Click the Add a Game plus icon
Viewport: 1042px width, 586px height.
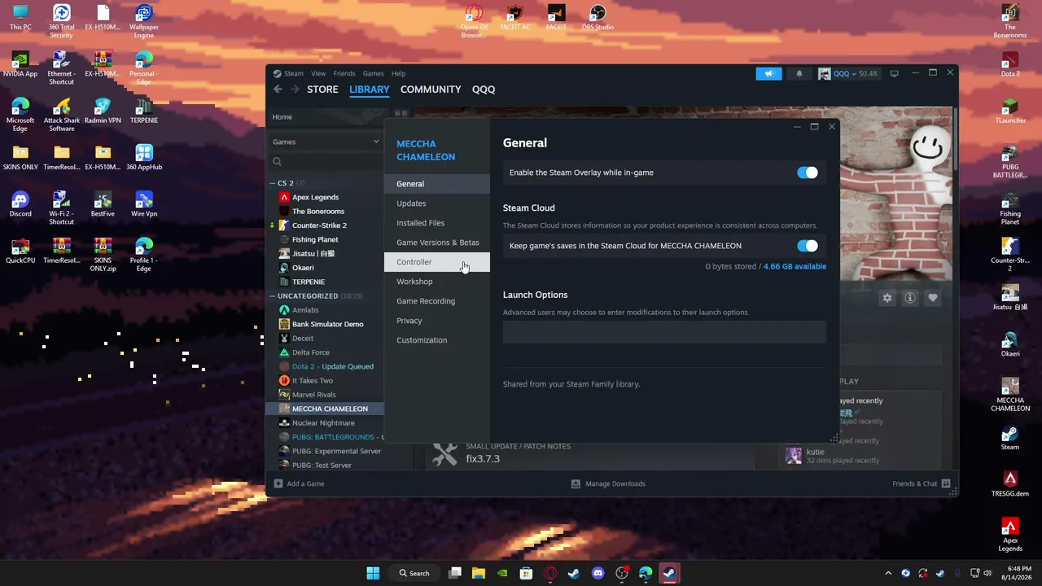tap(278, 483)
